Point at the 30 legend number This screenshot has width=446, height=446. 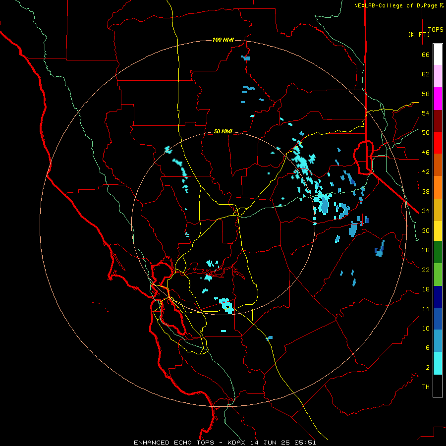coord(426,230)
